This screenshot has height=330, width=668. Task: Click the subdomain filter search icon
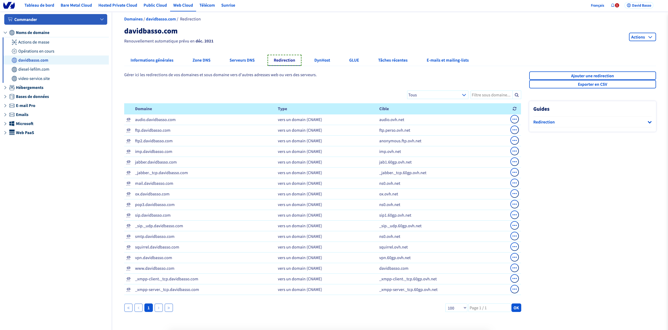click(516, 95)
